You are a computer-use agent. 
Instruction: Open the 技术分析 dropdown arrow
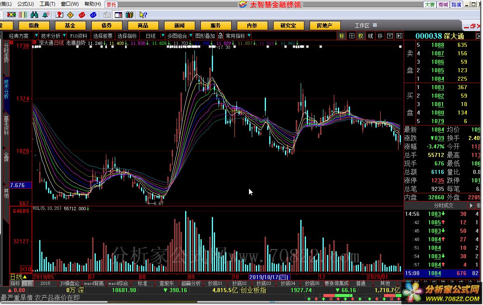(64, 36)
